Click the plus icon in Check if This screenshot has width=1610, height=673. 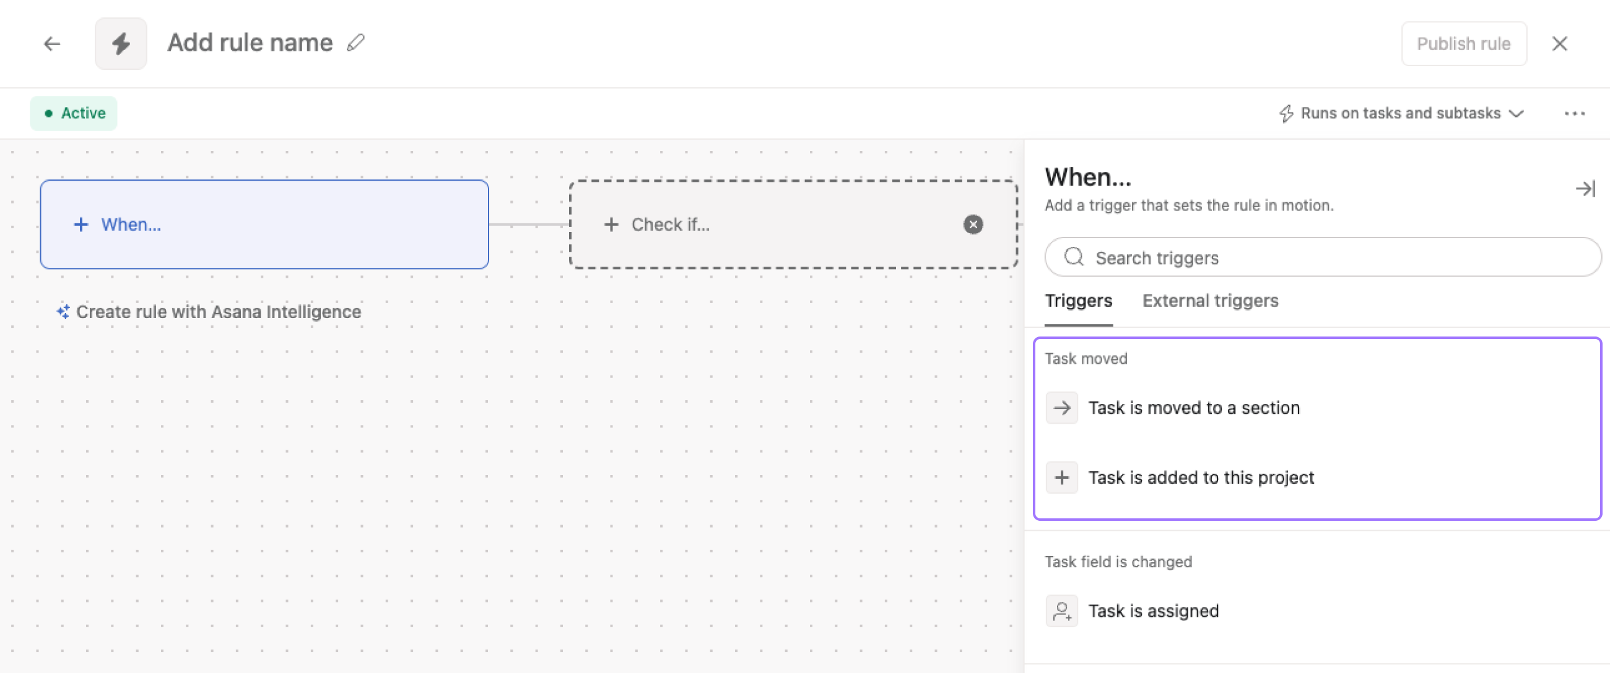click(611, 225)
